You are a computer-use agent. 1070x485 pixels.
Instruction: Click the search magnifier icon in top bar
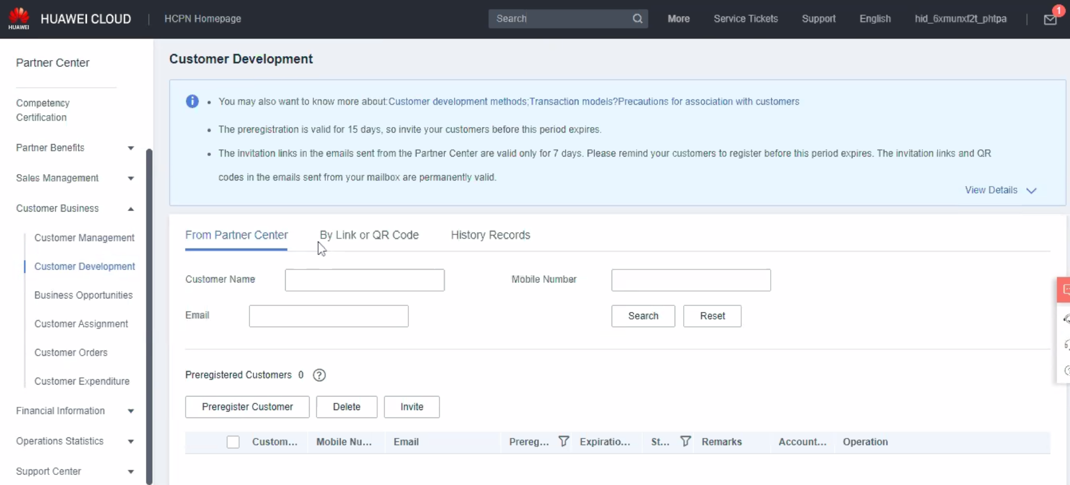coord(637,19)
